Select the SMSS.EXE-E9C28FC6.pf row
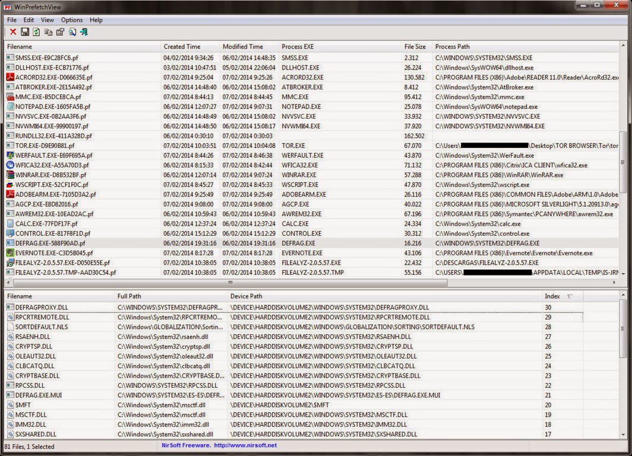The height and width of the screenshot is (456, 632). tap(312, 58)
